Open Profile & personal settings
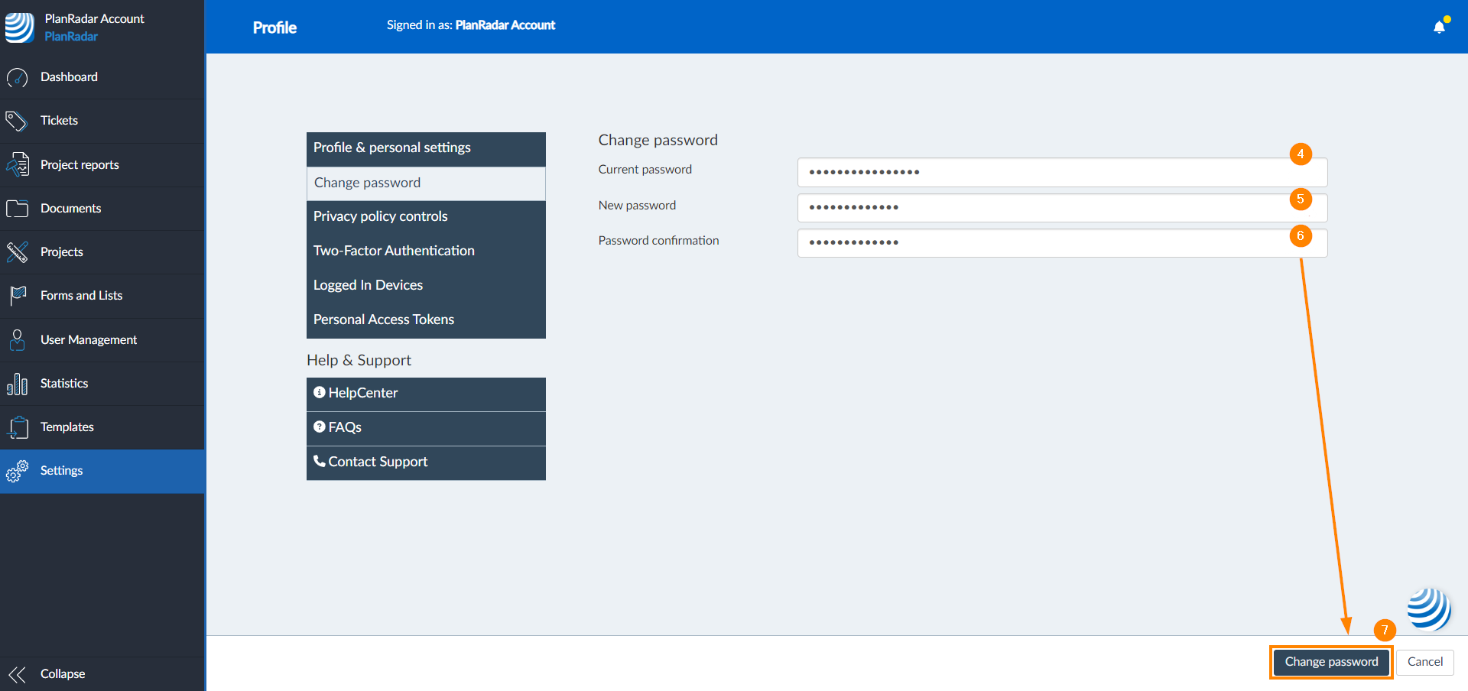 [426, 149]
